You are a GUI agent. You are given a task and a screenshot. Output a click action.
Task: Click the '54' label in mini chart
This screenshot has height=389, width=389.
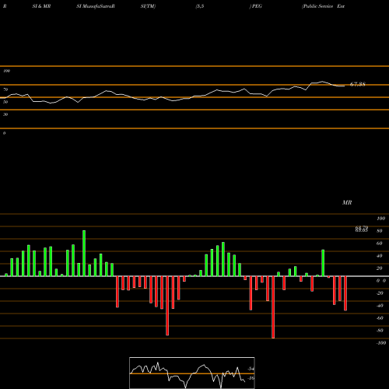pyautogui.click(x=251, y=369)
